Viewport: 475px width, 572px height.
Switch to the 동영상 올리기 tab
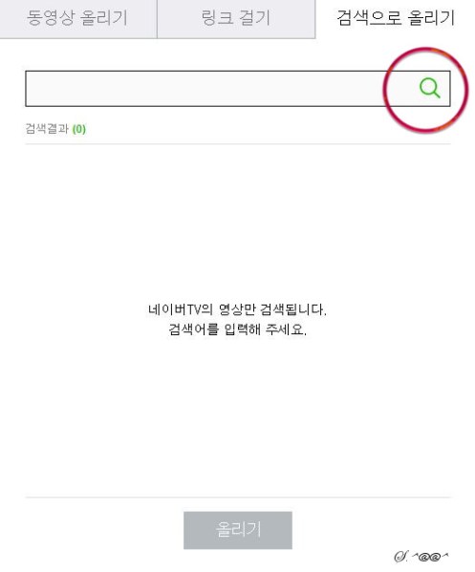(x=78, y=18)
